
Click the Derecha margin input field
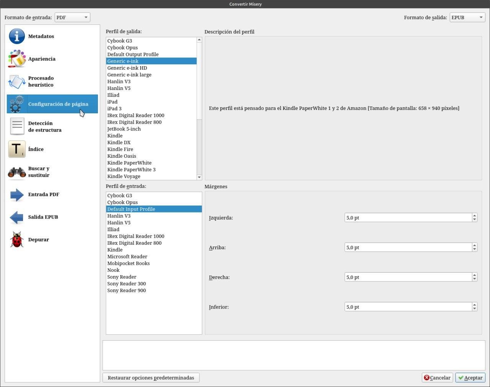point(408,277)
